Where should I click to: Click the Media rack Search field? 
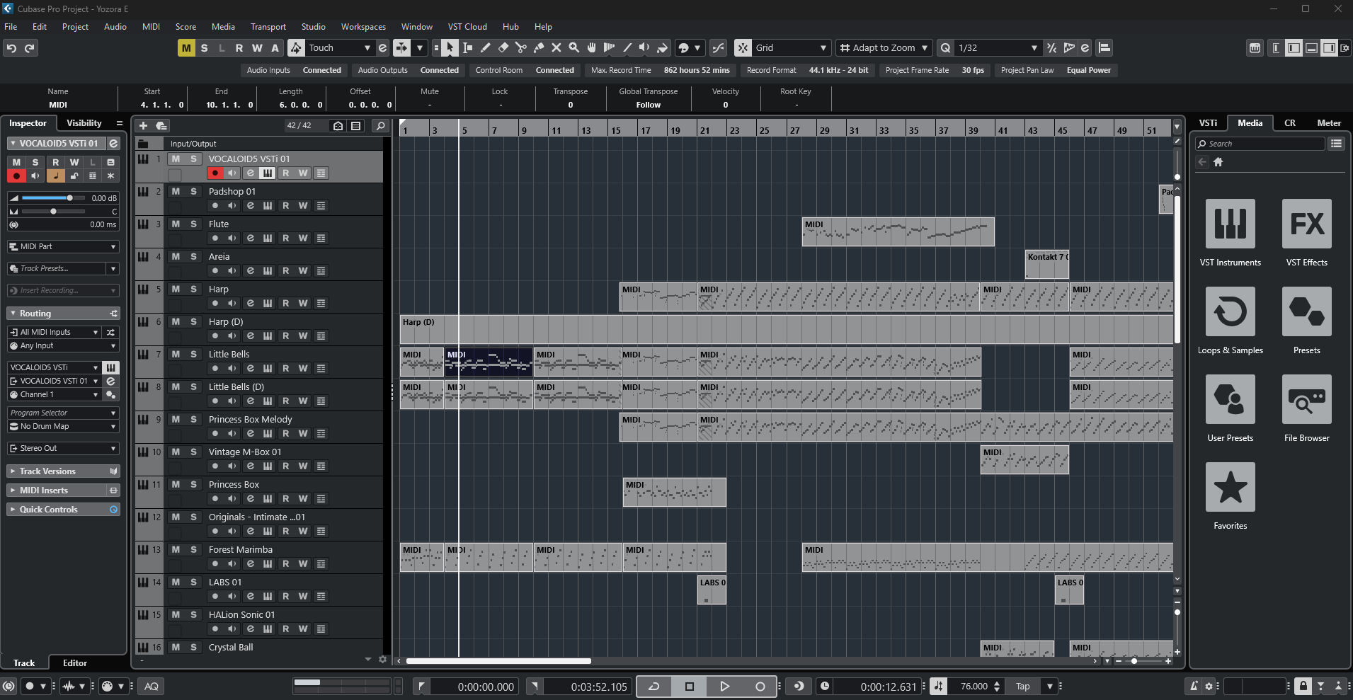(1260, 144)
